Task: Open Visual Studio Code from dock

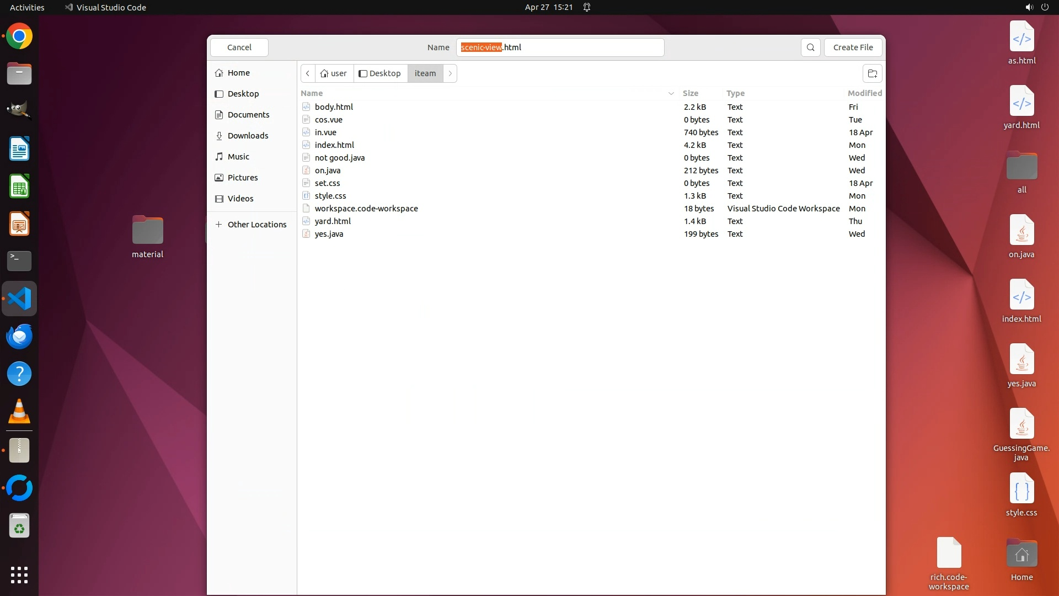Action: pos(19,299)
